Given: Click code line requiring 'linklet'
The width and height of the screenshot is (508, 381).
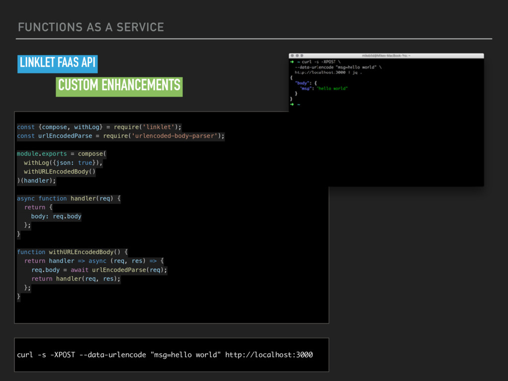Looking at the screenshot, I should (99, 127).
